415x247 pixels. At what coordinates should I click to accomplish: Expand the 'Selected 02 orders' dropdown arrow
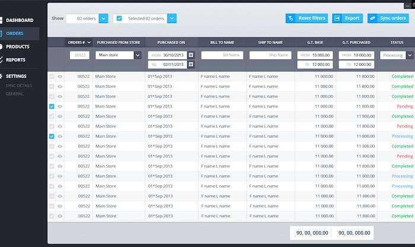[172, 18]
